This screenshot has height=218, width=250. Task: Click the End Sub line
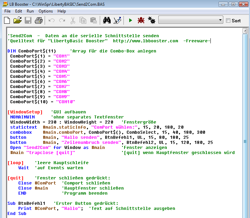click(x=17, y=214)
